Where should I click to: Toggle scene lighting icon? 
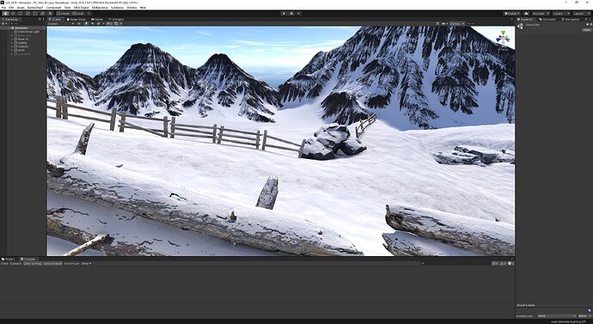tap(86, 23)
